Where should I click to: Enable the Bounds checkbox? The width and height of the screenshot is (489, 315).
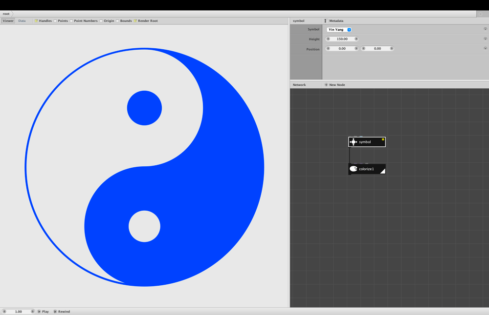pyautogui.click(x=117, y=21)
